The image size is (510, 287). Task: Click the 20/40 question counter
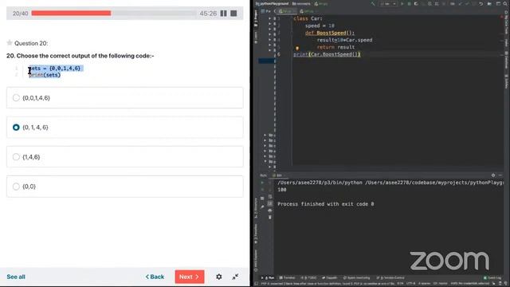point(20,14)
